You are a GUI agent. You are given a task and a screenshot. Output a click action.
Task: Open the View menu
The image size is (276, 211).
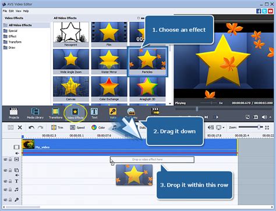tap(19, 11)
